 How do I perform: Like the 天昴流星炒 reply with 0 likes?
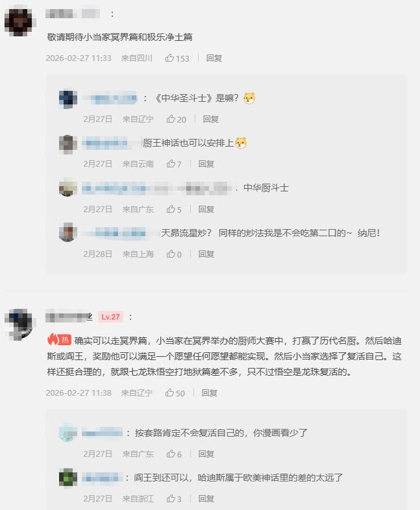click(174, 254)
